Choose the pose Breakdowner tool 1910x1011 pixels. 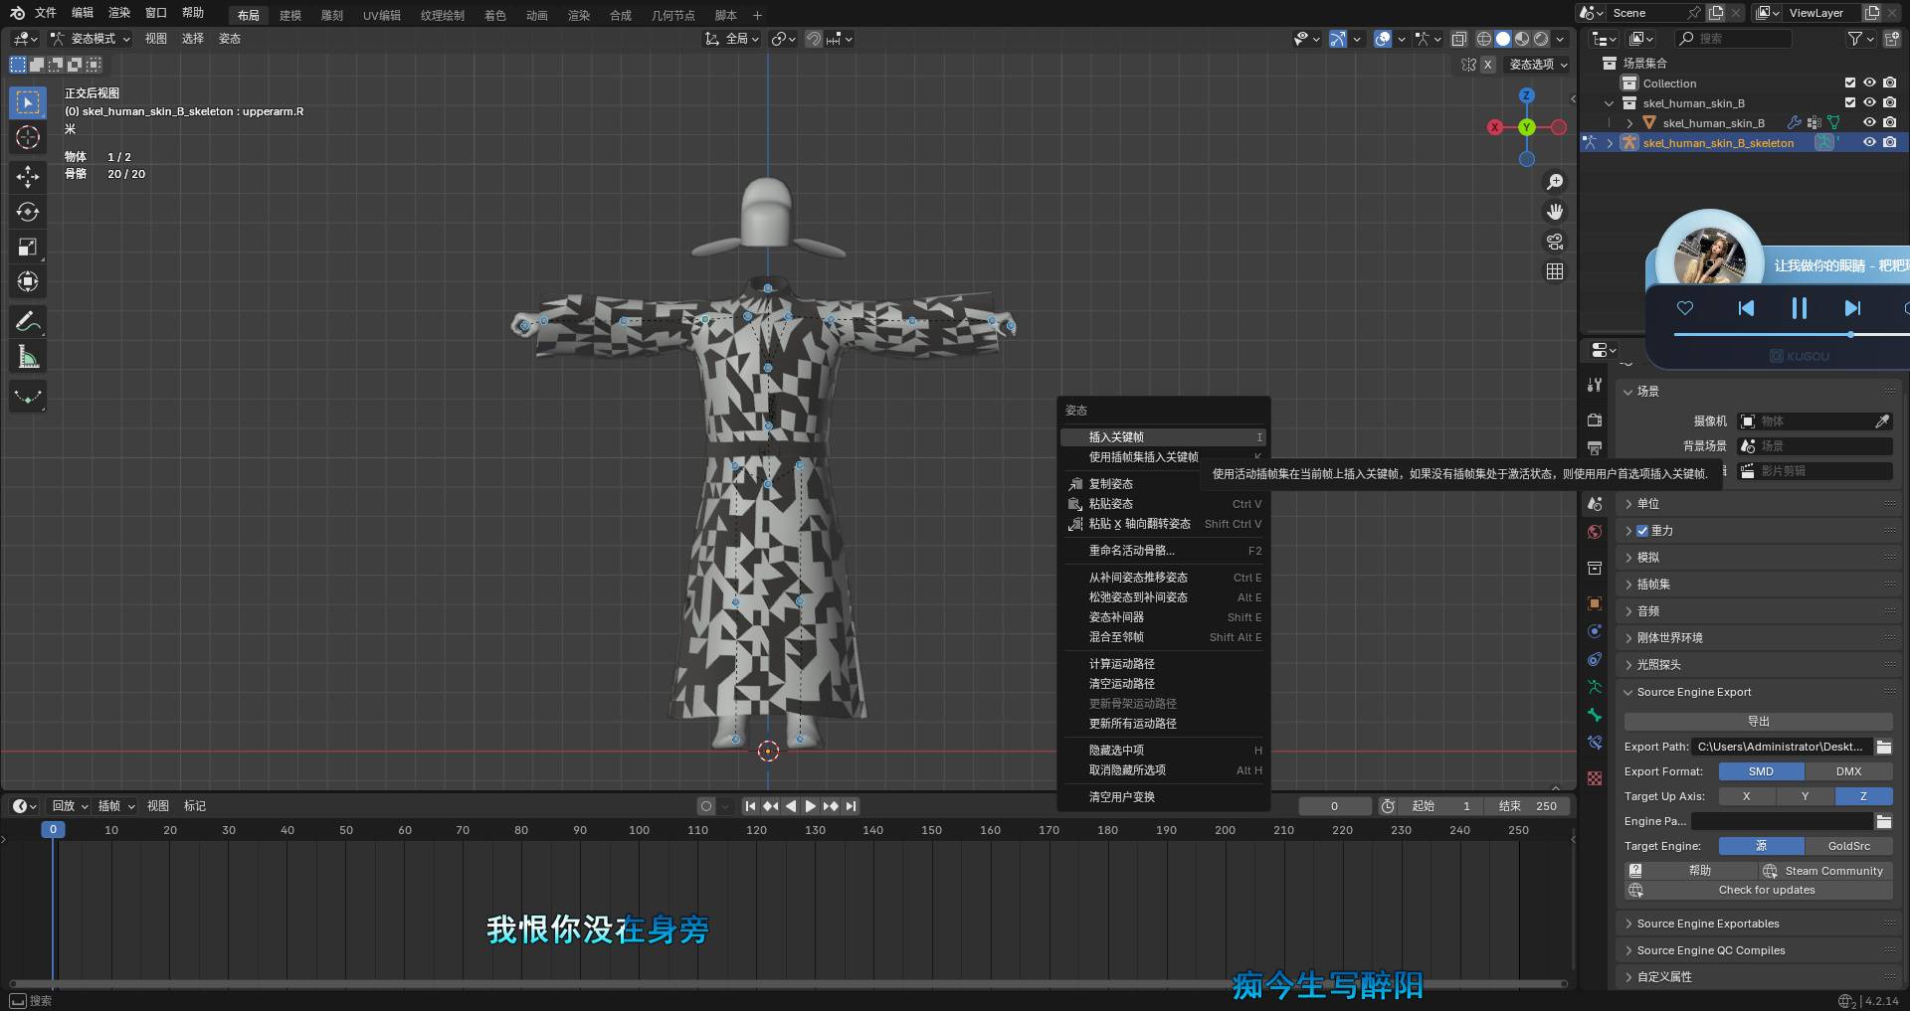click(28, 397)
